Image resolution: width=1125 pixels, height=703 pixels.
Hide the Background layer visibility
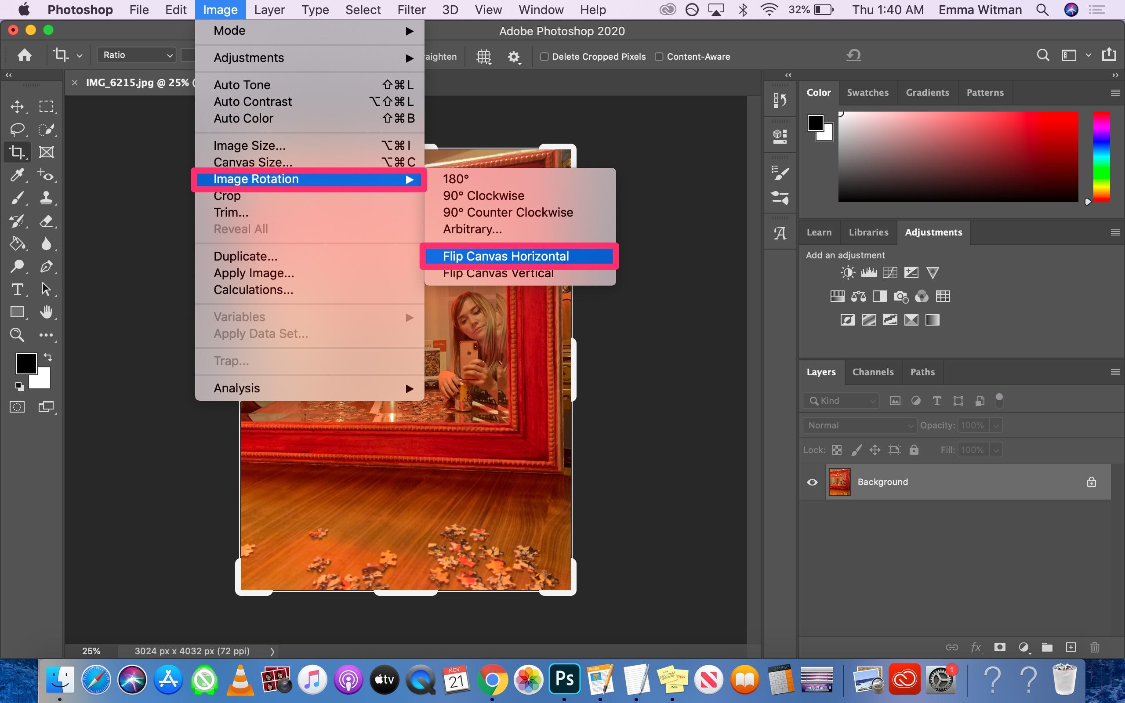812,482
